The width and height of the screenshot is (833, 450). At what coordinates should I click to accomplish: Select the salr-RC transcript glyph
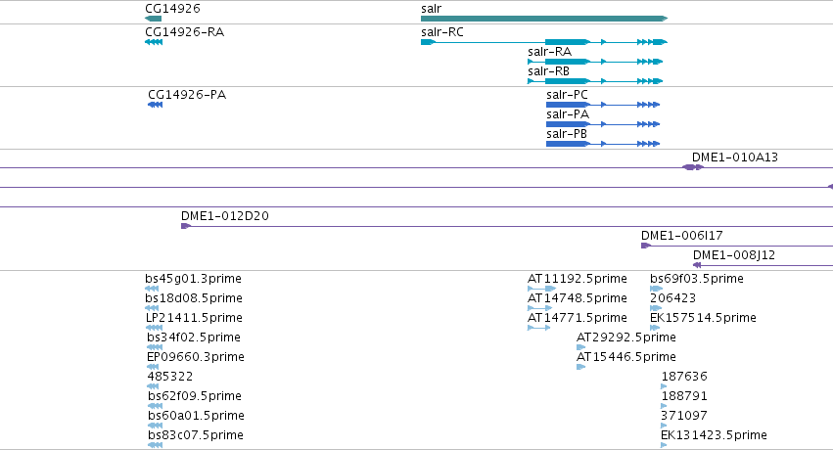pyautogui.click(x=544, y=42)
